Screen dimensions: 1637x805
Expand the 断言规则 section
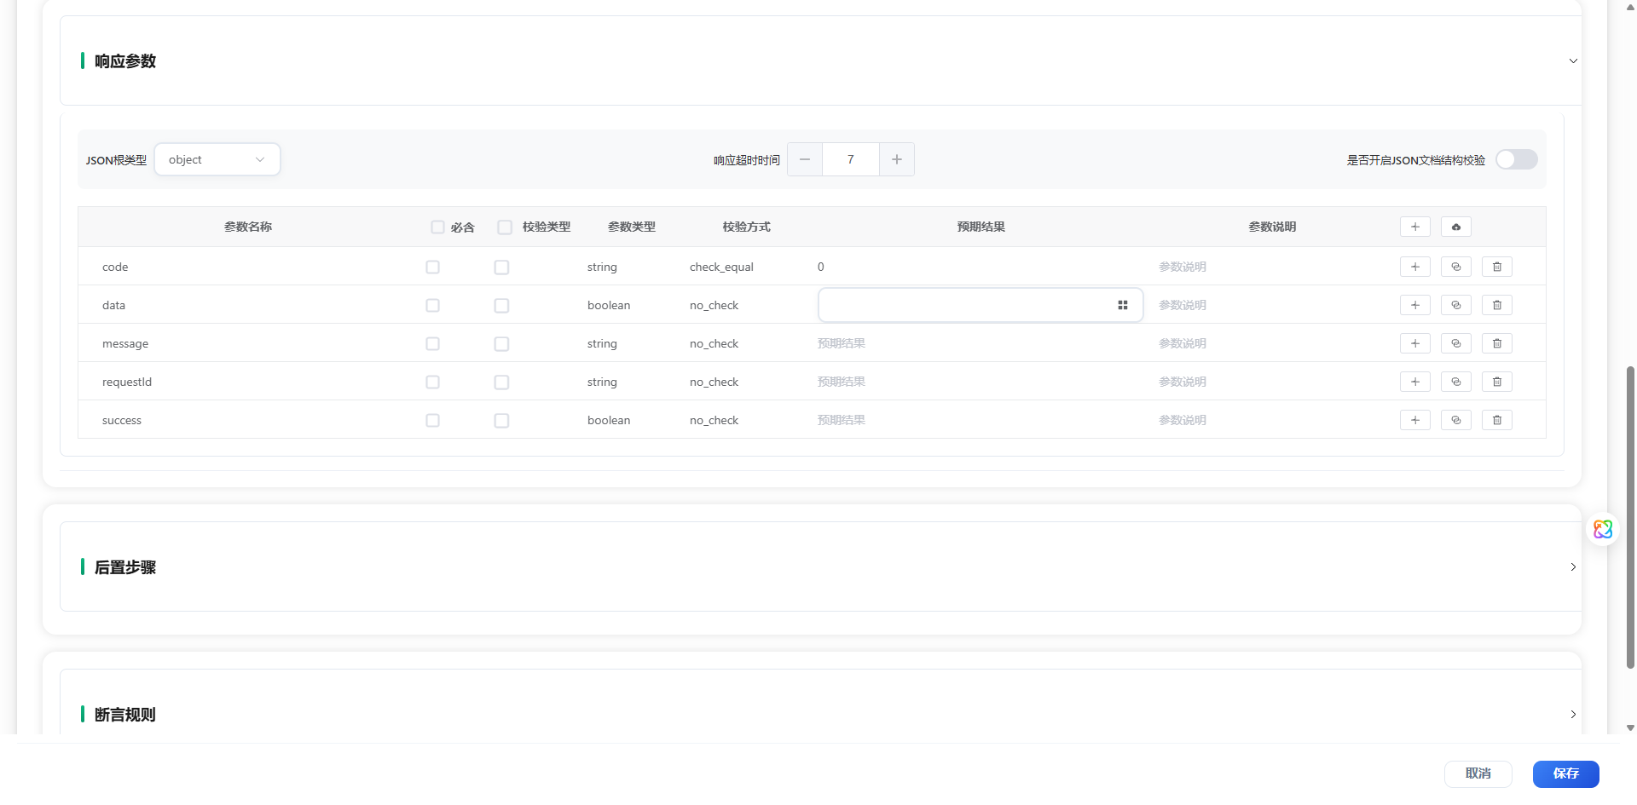[1572, 714]
